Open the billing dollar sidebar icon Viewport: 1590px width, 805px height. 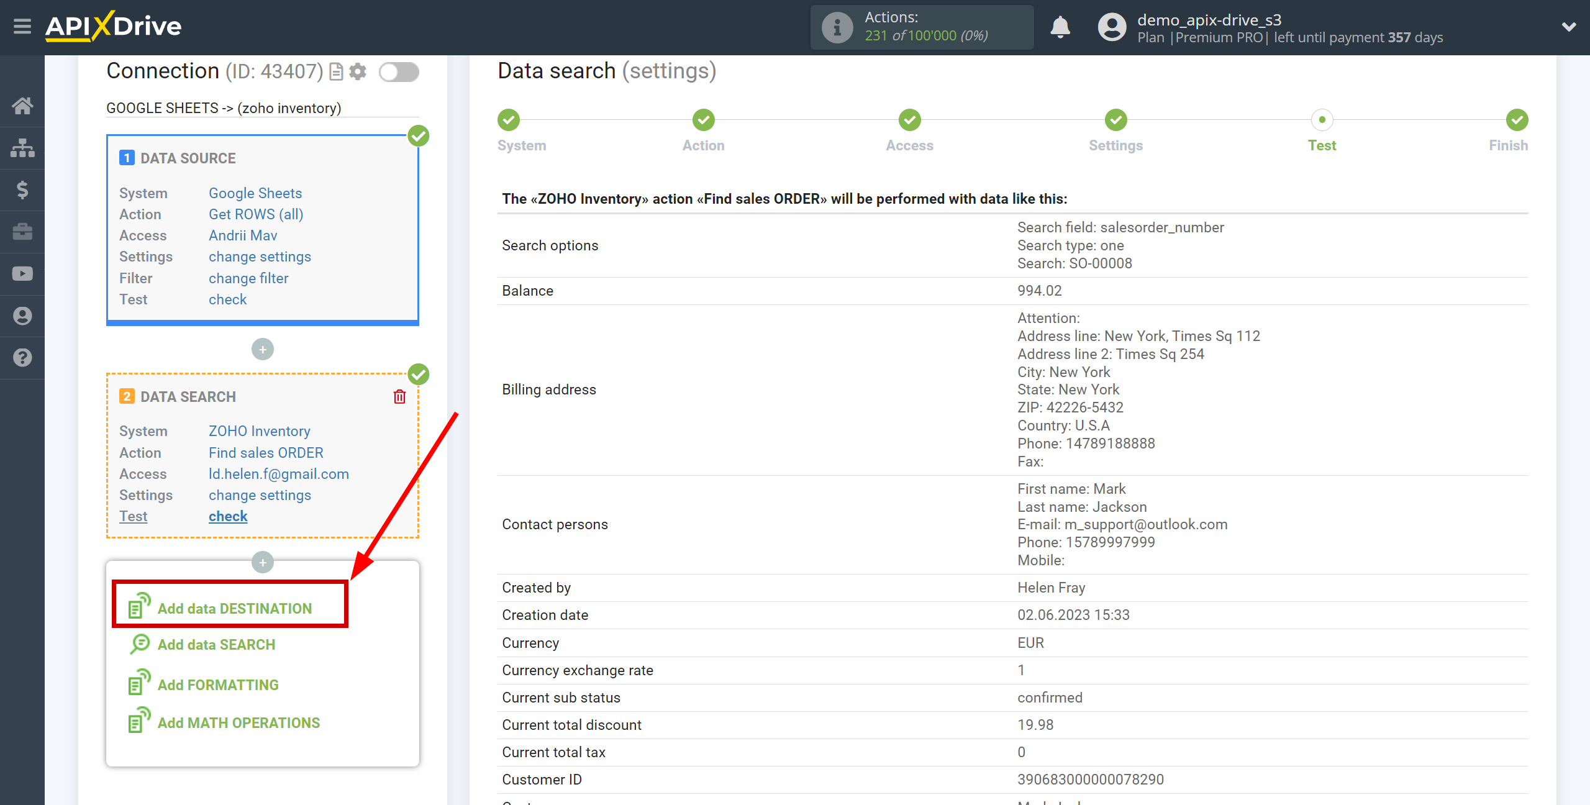tap(22, 189)
